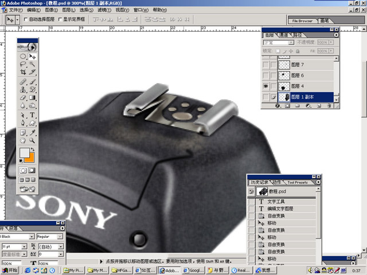367x275 pixels.
Task: Select the Hand tool
Action: click(23, 140)
